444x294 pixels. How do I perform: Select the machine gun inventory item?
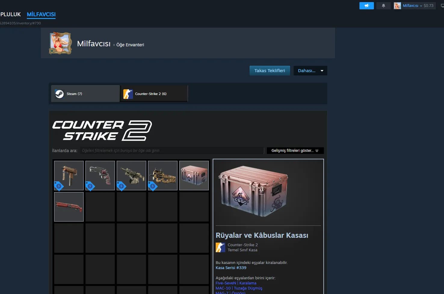click(131, 176)
